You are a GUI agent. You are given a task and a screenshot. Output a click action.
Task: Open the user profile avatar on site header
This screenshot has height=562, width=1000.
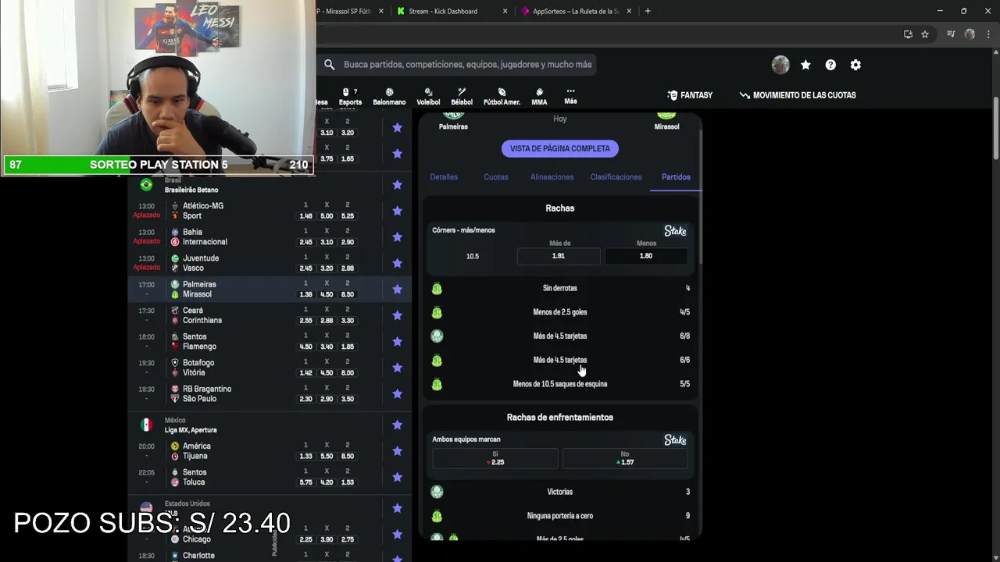[x=780, y=65]
